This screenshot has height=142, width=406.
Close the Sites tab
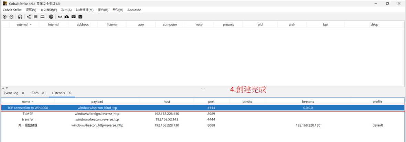[x=43, y=93]
